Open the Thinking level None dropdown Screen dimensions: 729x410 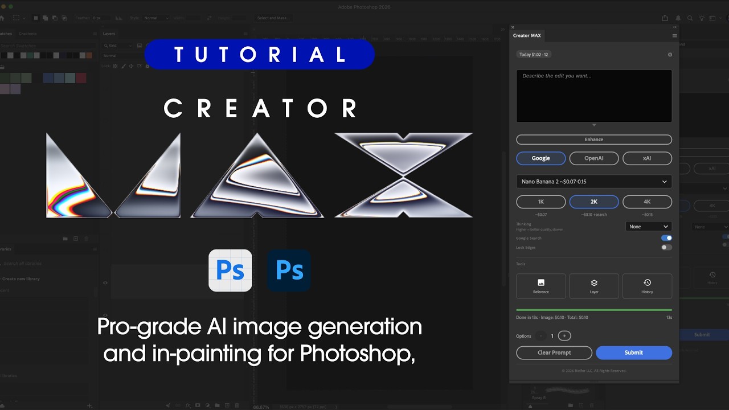649,227
